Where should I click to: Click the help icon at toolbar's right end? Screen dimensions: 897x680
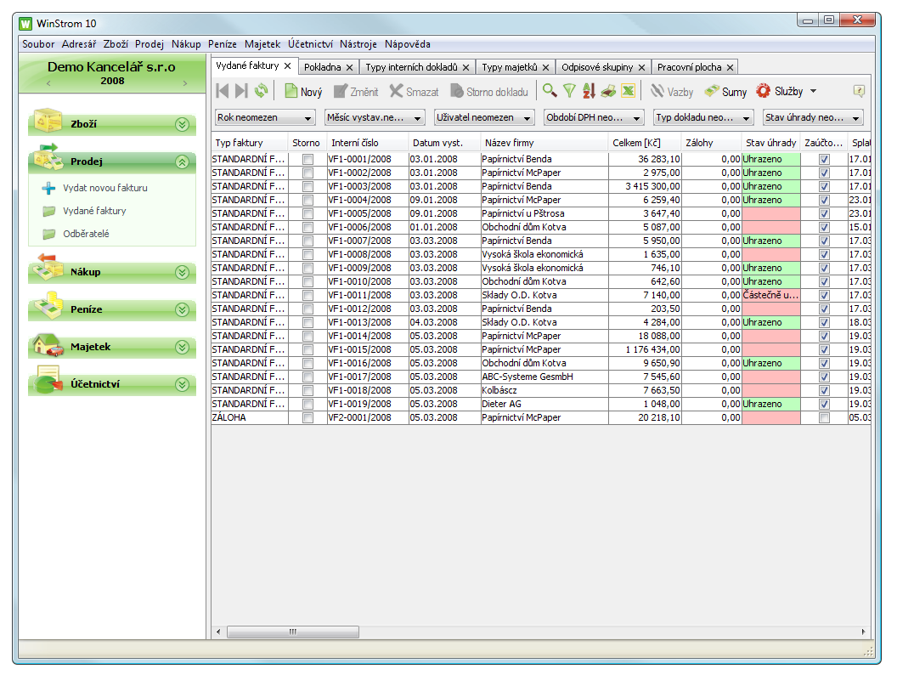tap(859, 91)
